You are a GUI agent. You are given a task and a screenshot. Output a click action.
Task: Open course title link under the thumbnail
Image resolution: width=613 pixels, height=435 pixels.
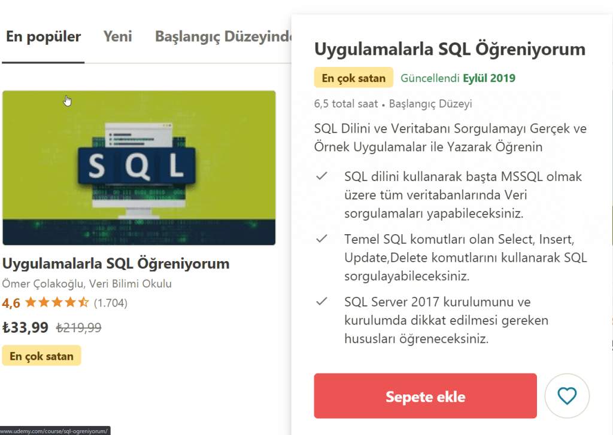(x=116, y=264)
